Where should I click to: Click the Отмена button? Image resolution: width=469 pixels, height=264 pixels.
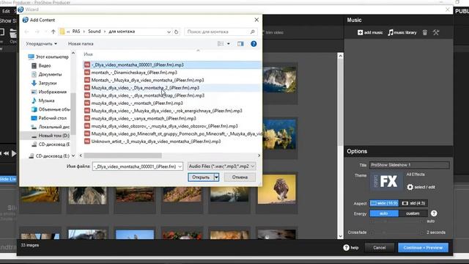(x=240, y=177)
